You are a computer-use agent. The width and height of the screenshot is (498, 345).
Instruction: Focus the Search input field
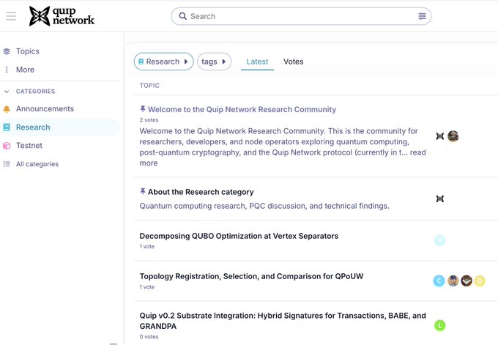(301, 16)
